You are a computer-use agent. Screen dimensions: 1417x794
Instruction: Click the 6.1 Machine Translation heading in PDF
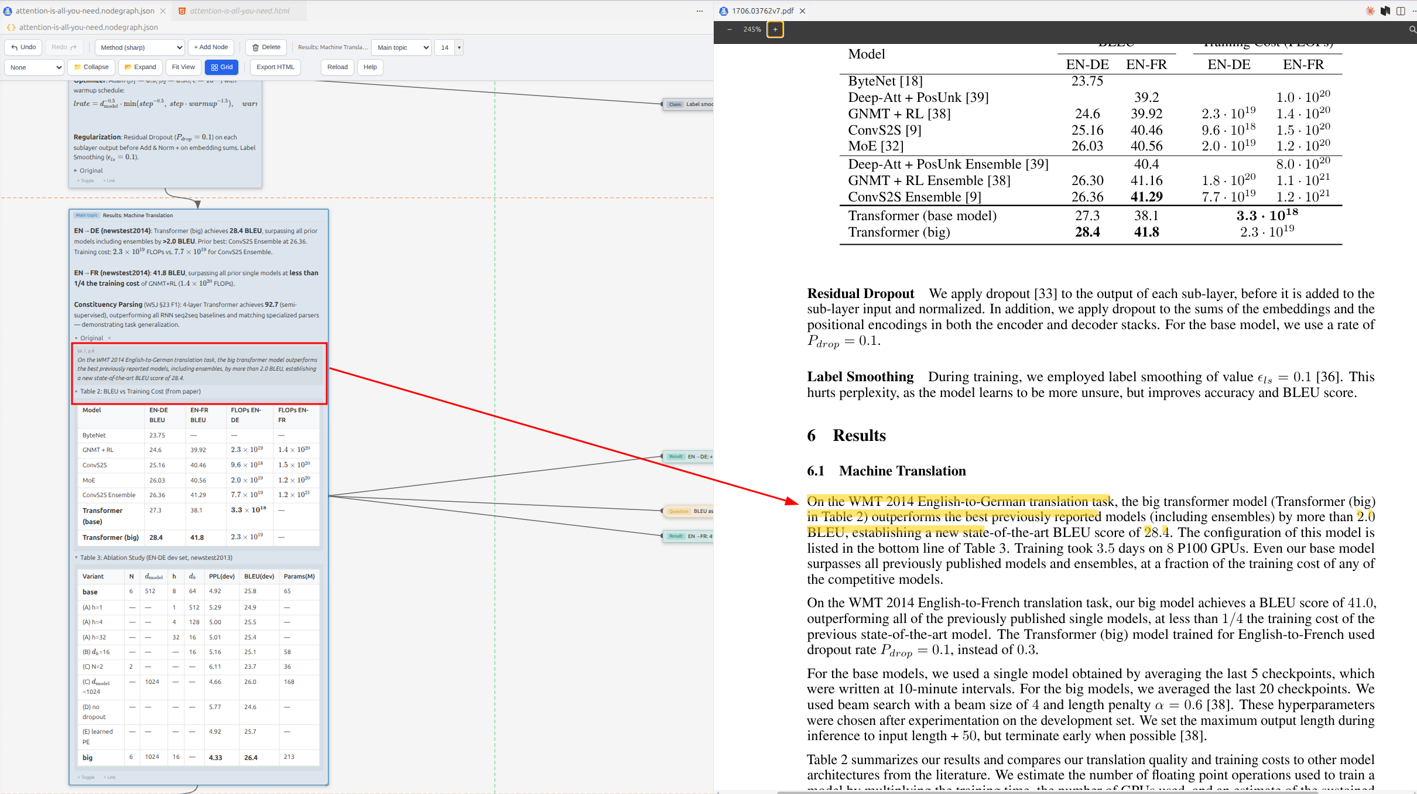[886, 471]
